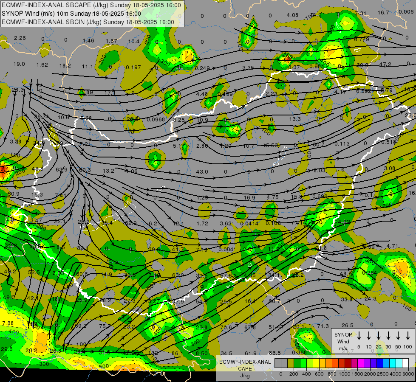This screenshot has height=382, width=416.
Task: Click the 0.113 map value
Action: [342, 144]
